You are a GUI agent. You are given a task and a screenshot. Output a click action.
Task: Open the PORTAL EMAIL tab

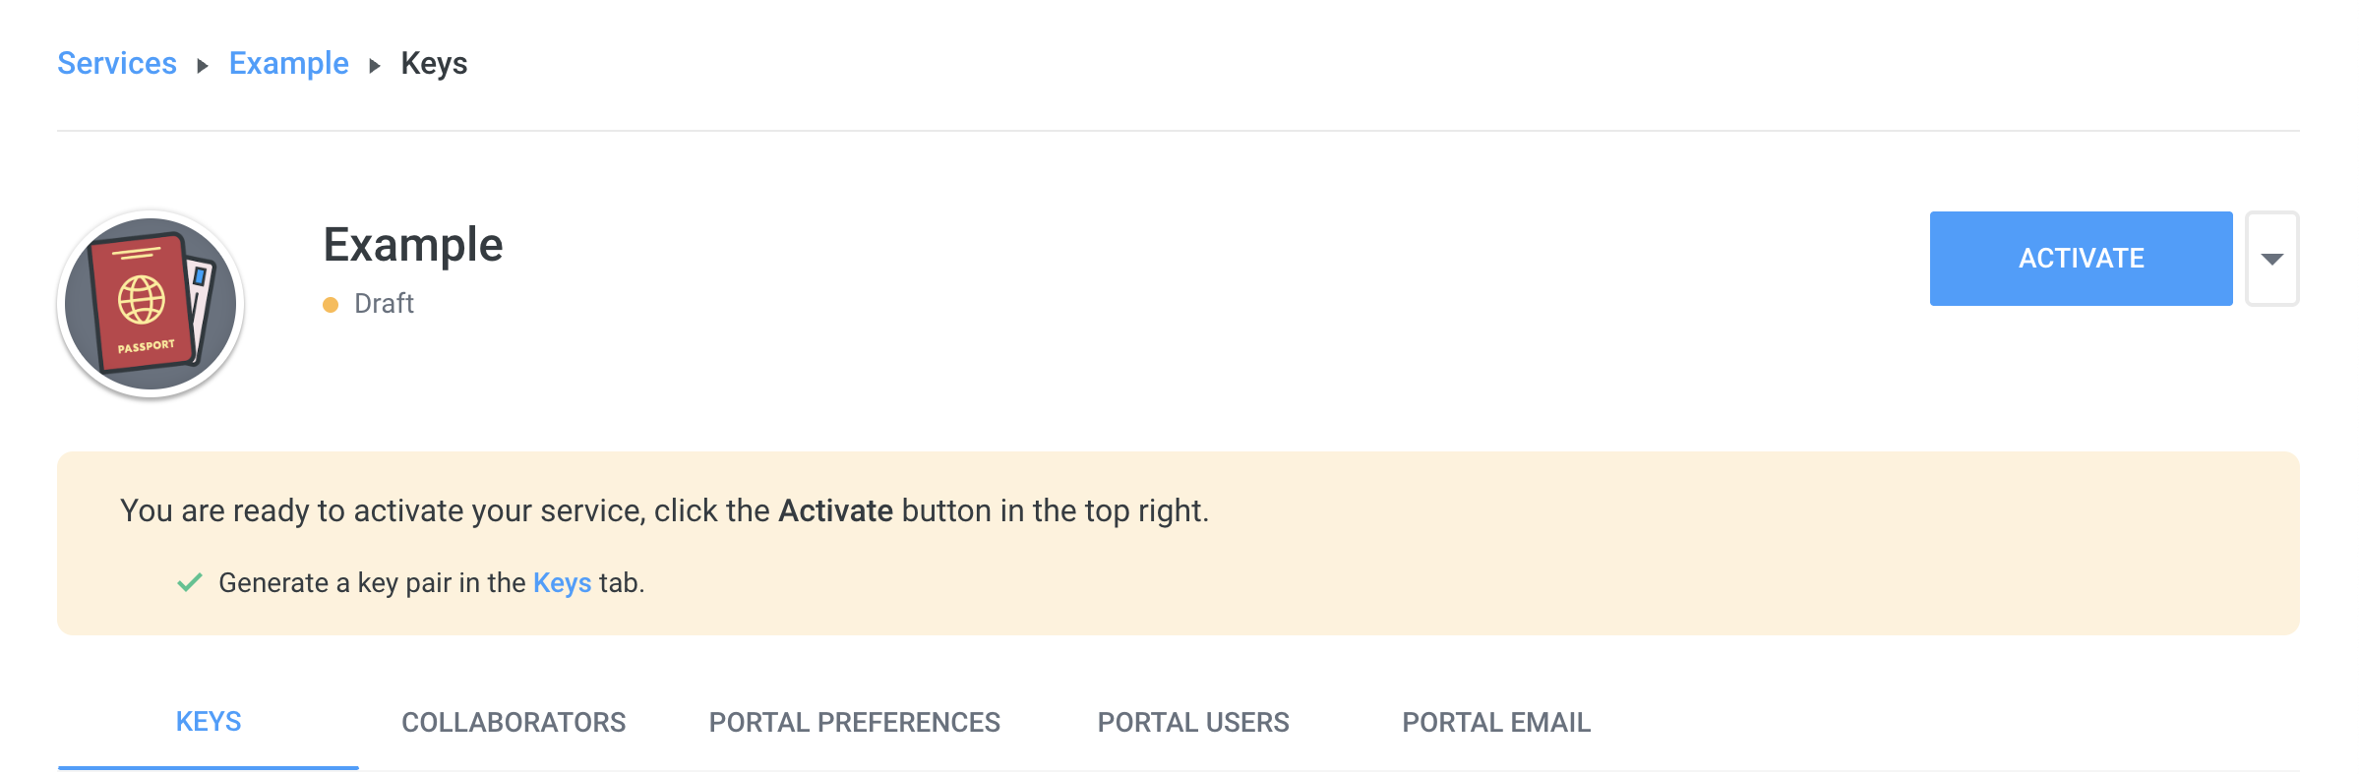pos(1495,722)
